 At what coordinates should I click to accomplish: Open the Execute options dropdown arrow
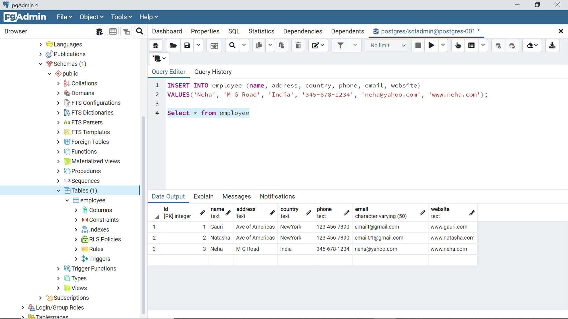443,45
